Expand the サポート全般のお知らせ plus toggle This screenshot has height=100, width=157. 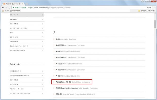click(43, 50)
